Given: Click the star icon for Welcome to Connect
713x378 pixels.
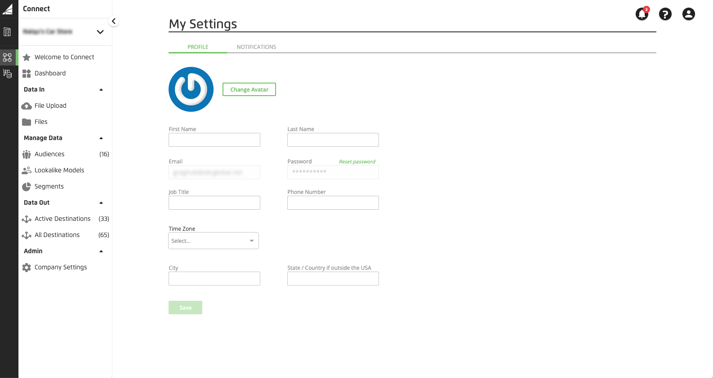Looking at the screenshot, I should pyautogui.click(x=27, y=57).
